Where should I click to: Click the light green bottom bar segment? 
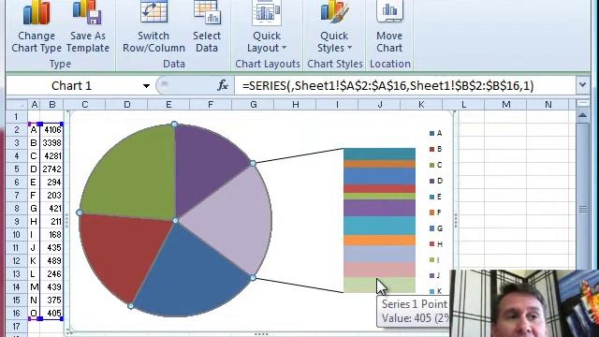coord(379,285)
